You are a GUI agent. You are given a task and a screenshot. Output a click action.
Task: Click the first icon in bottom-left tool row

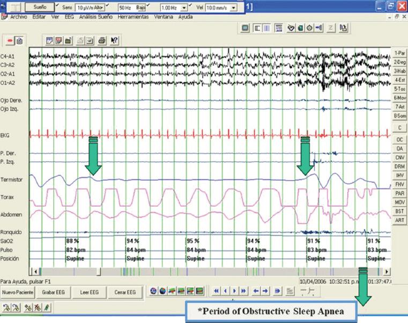(6, 307)
